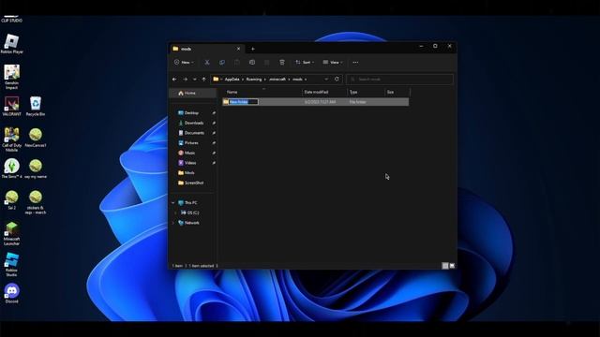
Task: Click the New folder rename text box
Action: tap(244, 102)
